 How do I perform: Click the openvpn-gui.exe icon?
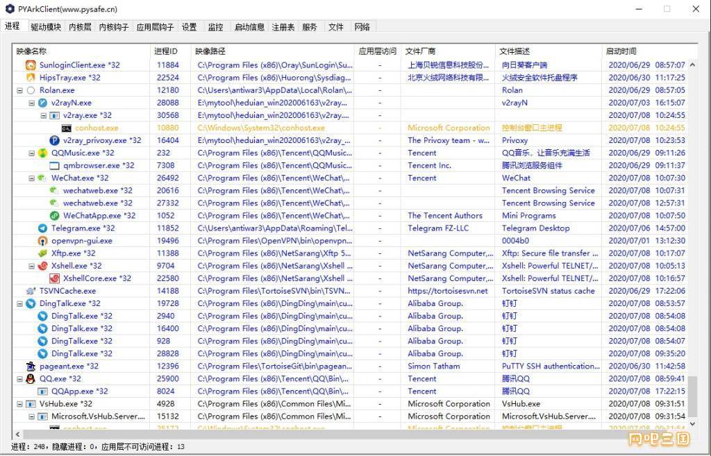[42, 241]
